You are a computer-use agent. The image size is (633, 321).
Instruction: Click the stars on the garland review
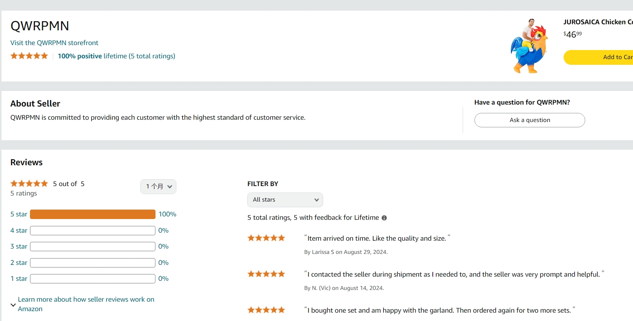pyautogui.click(x=266, y=310)
